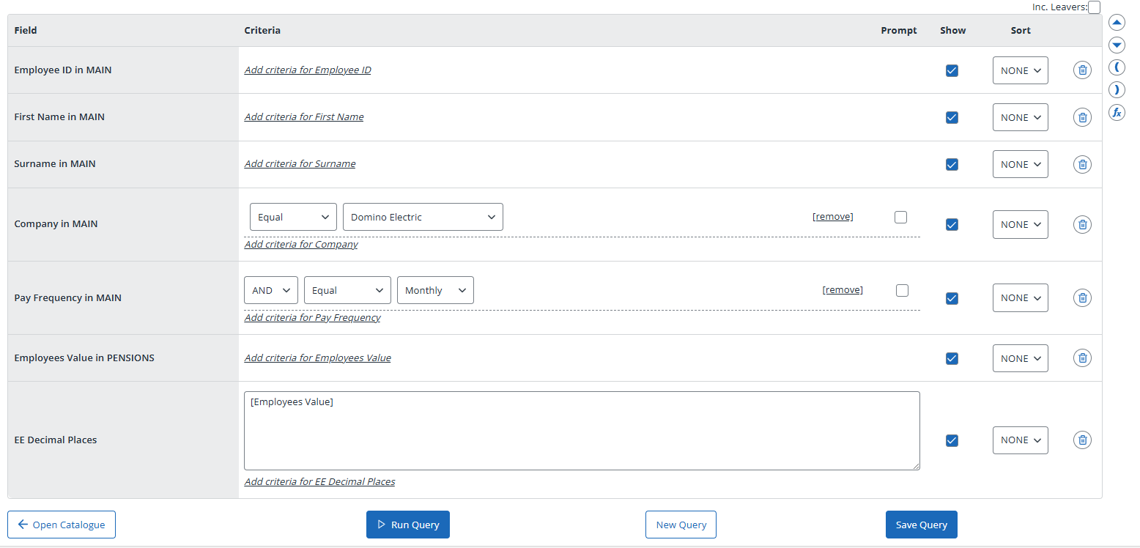Open the Monthly value dropdown
This screenshot has width=1140, height=548.
tap(435, 290)
